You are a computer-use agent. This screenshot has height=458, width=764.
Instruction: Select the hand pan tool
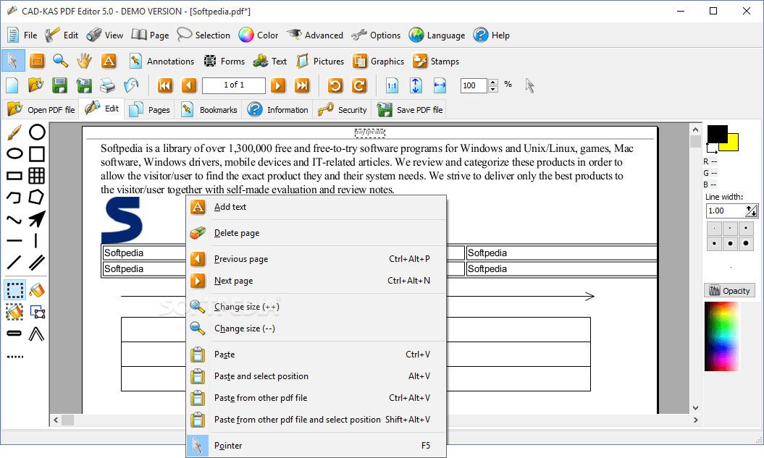click(x=84, y=61)
